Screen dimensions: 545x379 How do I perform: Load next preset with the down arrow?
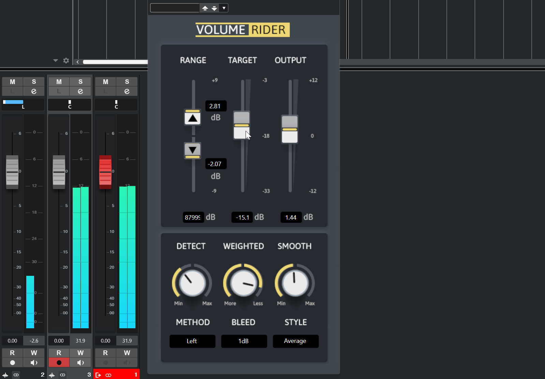(x=214, y=8)
